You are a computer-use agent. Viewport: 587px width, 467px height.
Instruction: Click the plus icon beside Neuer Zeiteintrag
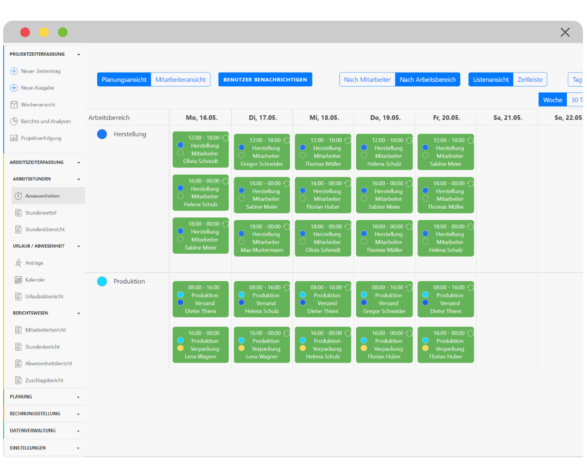pos(14,71)
